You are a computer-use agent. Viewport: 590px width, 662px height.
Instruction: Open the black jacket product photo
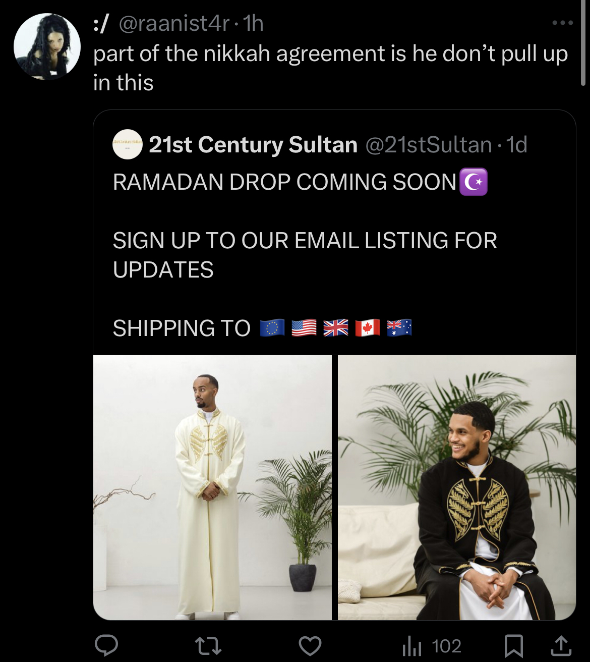pos(457,487)
